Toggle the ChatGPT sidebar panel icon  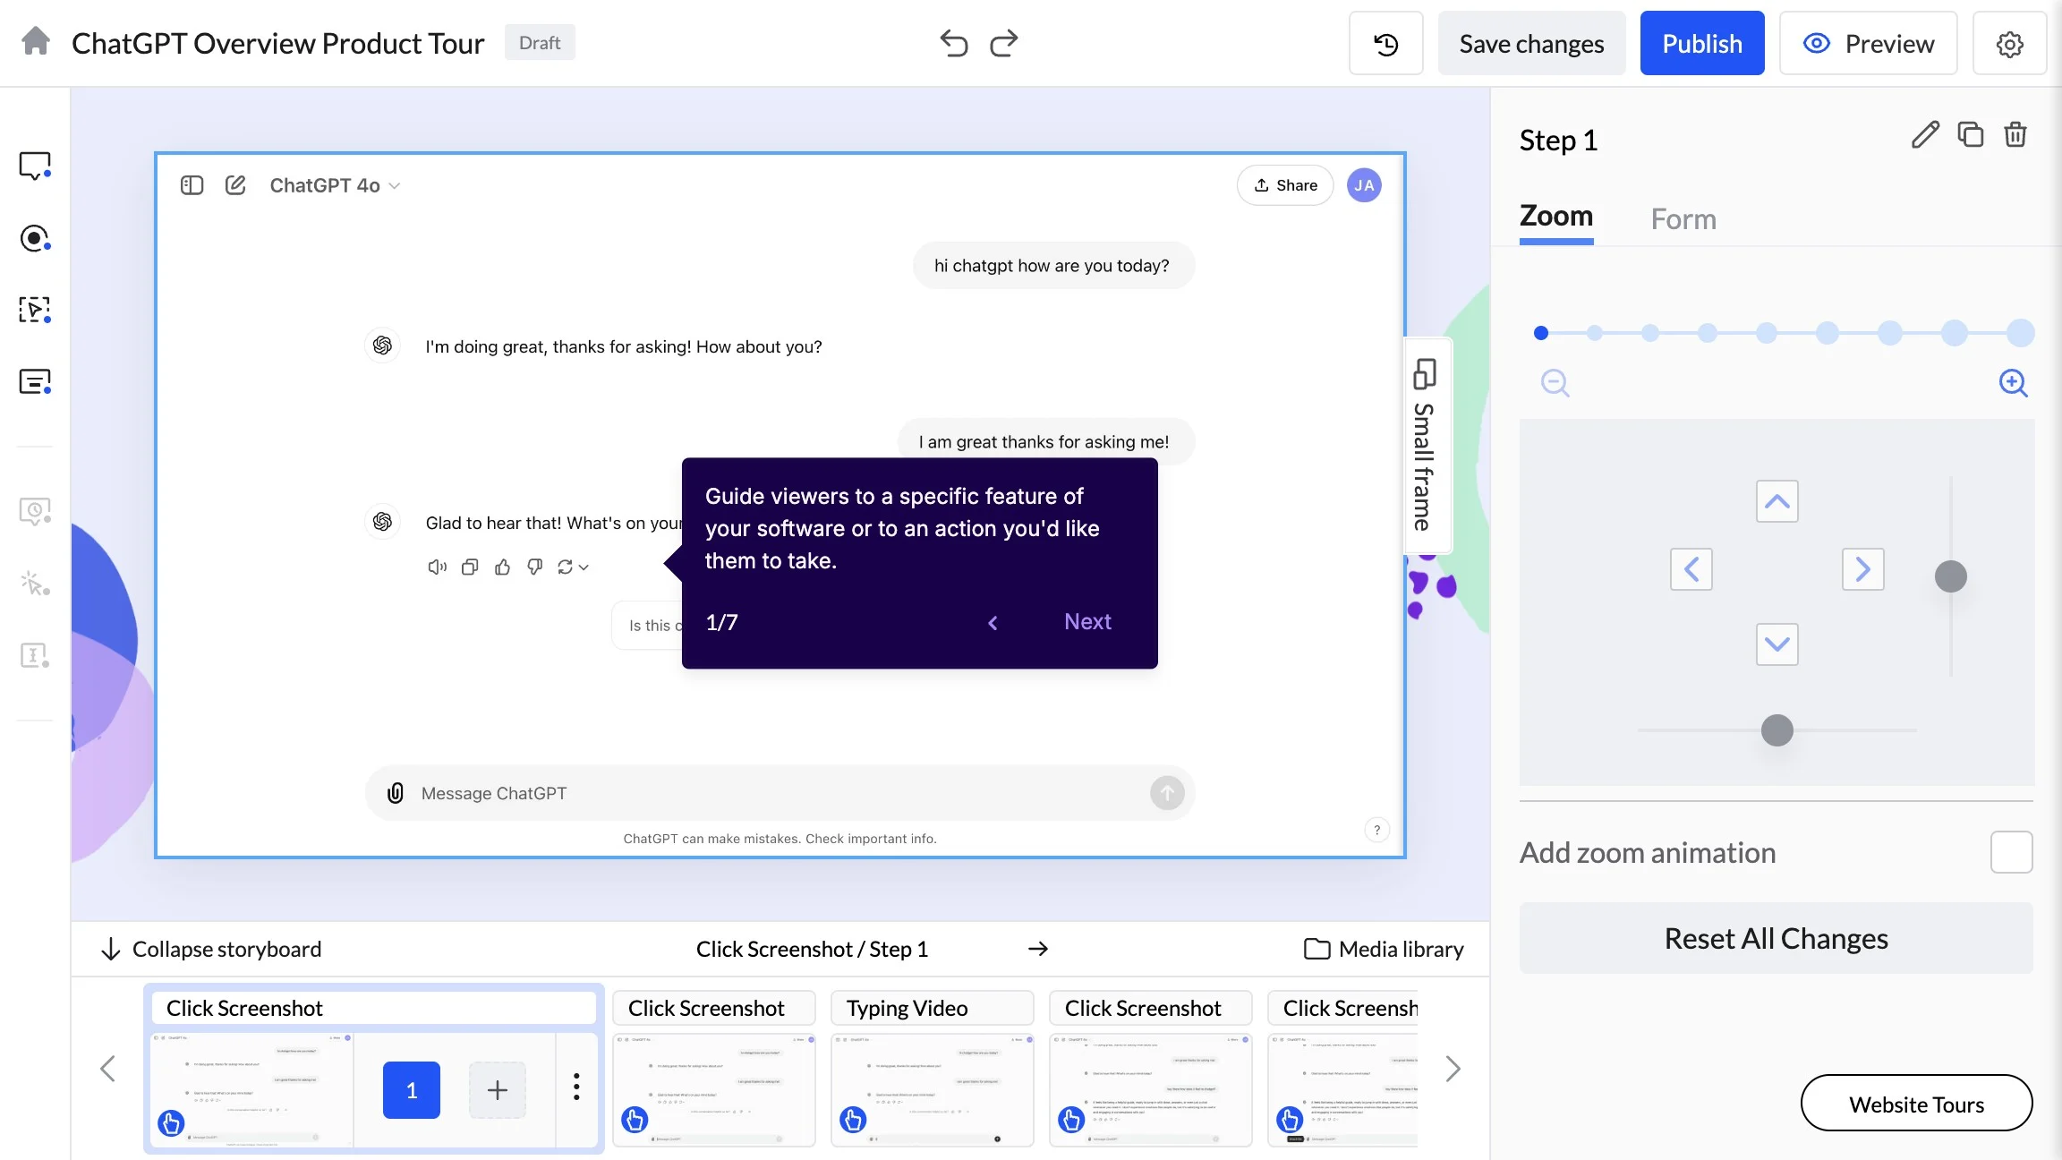[x=192, y=185]
